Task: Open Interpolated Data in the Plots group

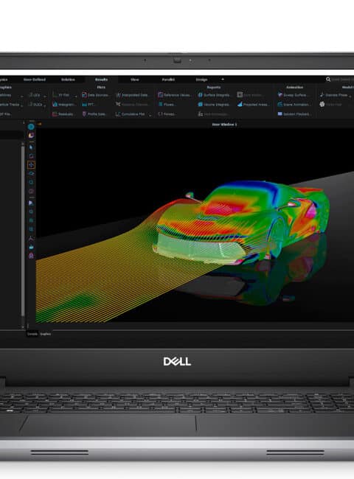Action: [132, 95]
